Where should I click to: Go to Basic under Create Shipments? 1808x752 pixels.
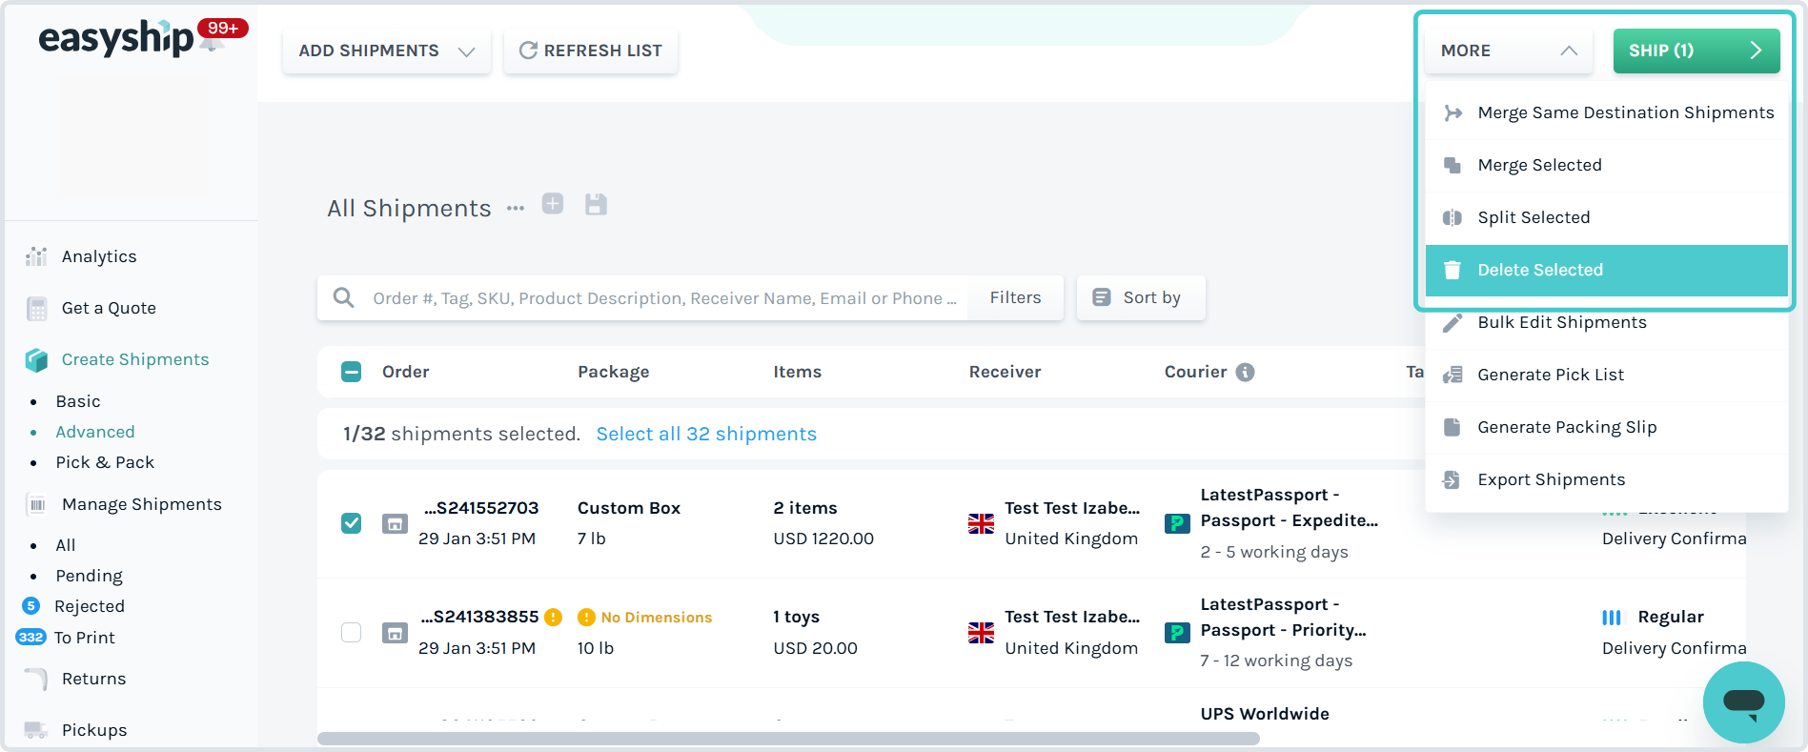pos(78,402)
